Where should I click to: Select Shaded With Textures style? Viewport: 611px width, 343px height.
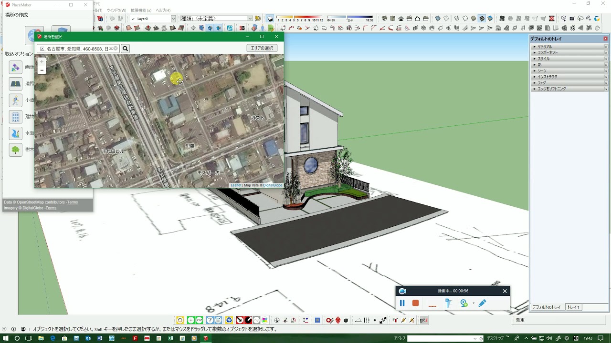(x=482, y=19)
